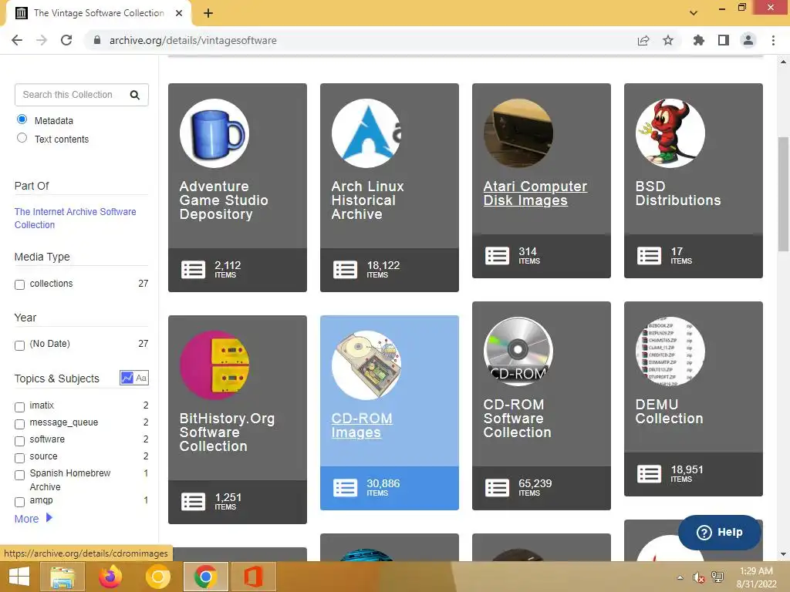790x592 pixels.
Task: Switch Topics view to the Aa text icon
Action: coord(142,378)
